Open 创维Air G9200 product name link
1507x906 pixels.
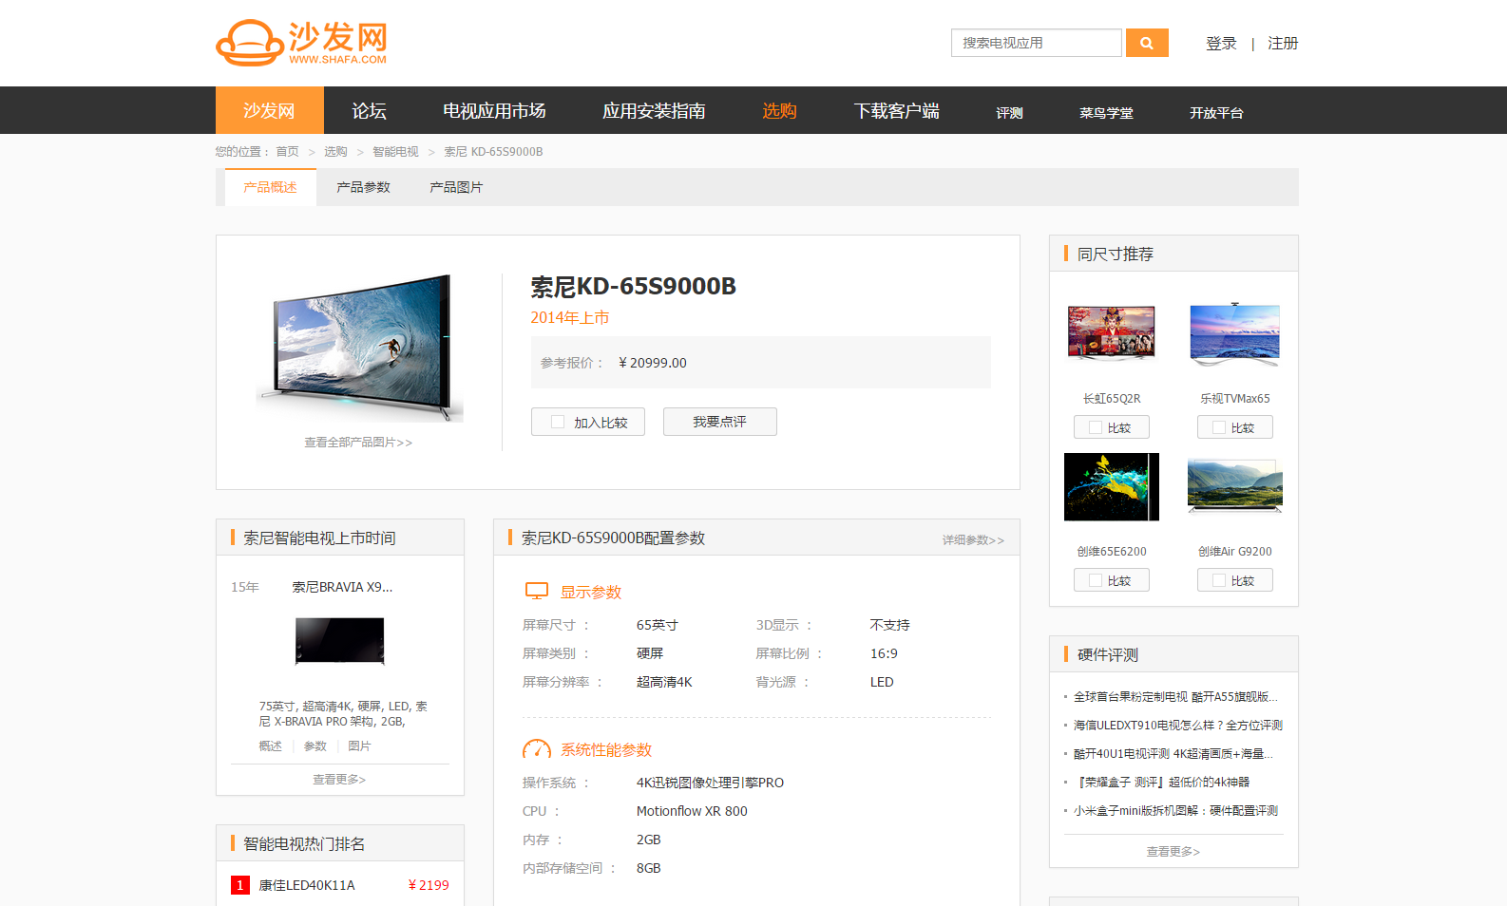pyautogui.click(x=1235, y=552)
